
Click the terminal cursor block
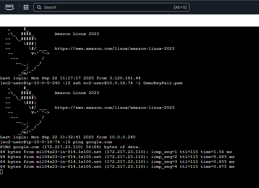1,172
